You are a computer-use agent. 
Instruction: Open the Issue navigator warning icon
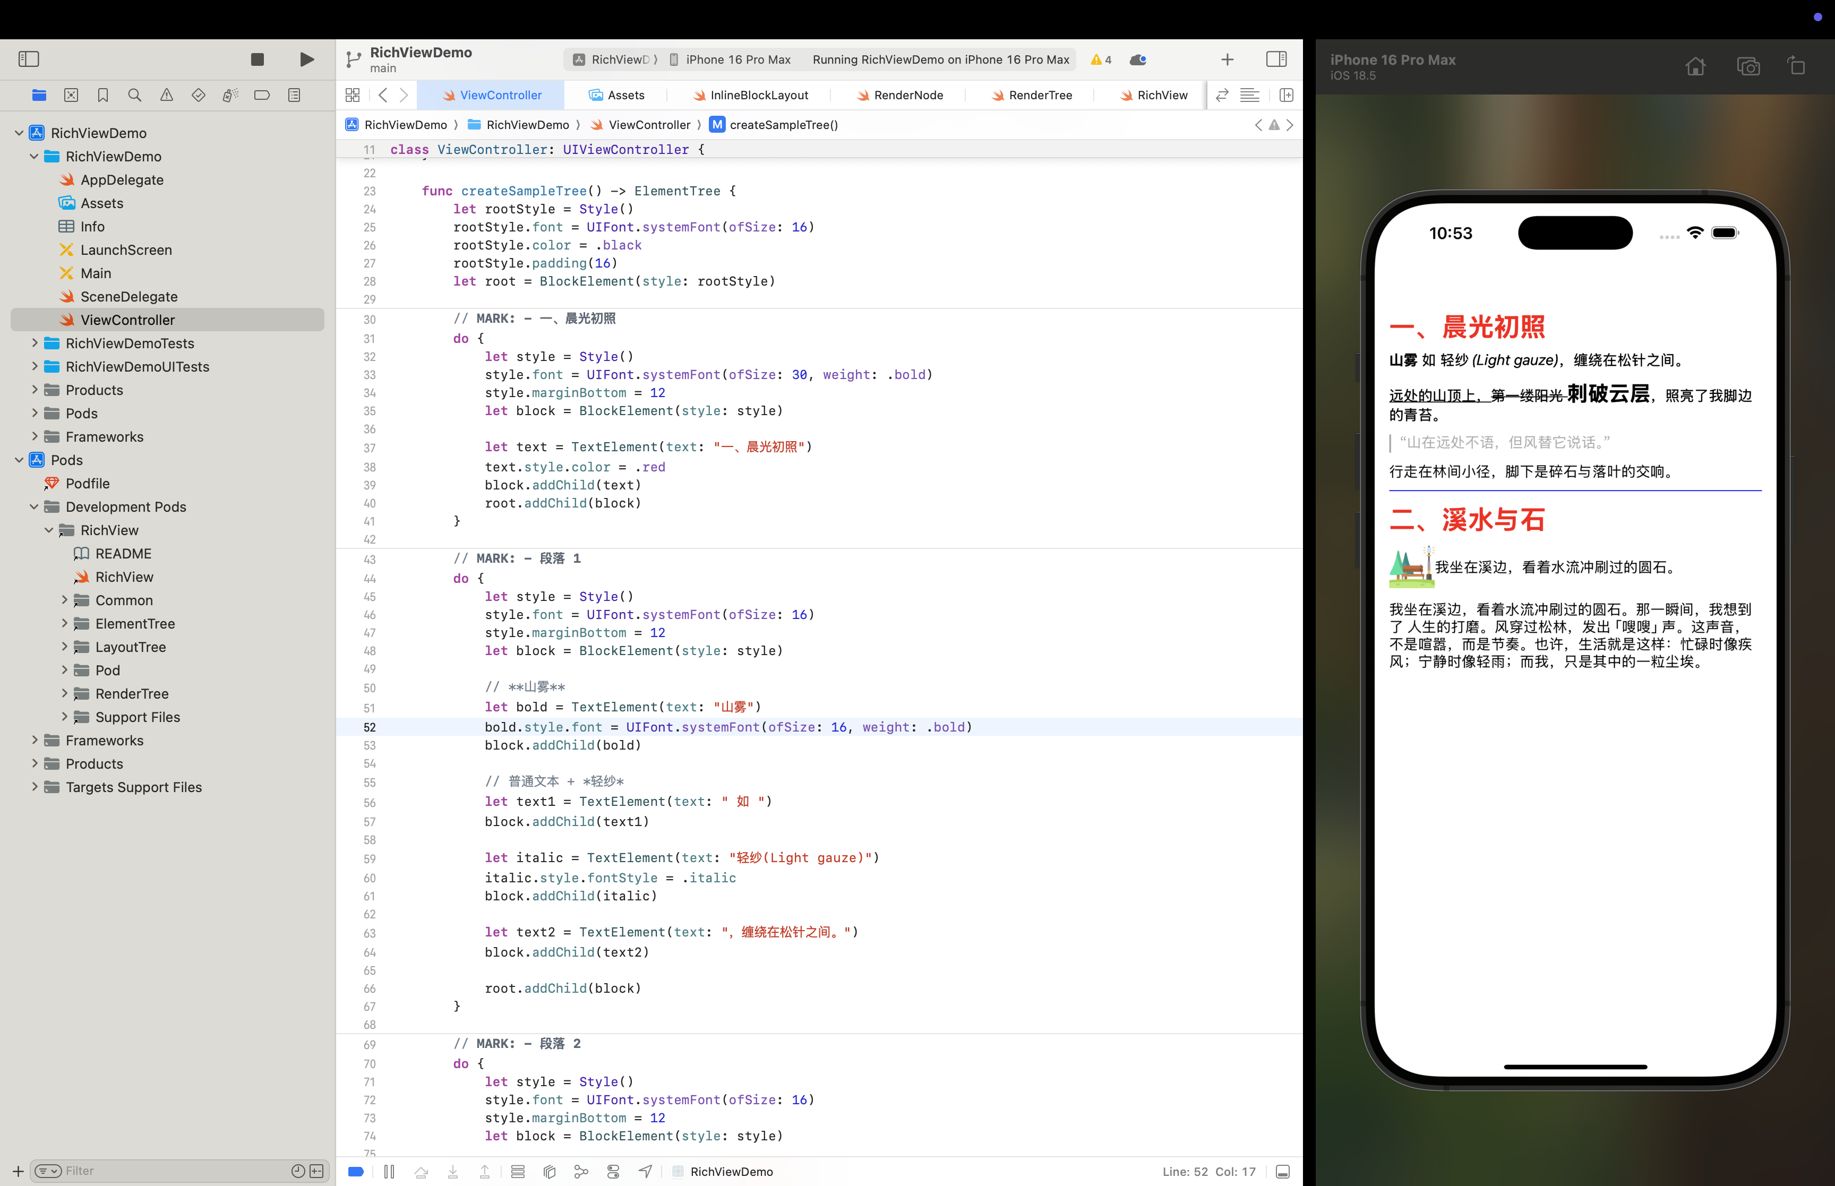pos(166,94)
